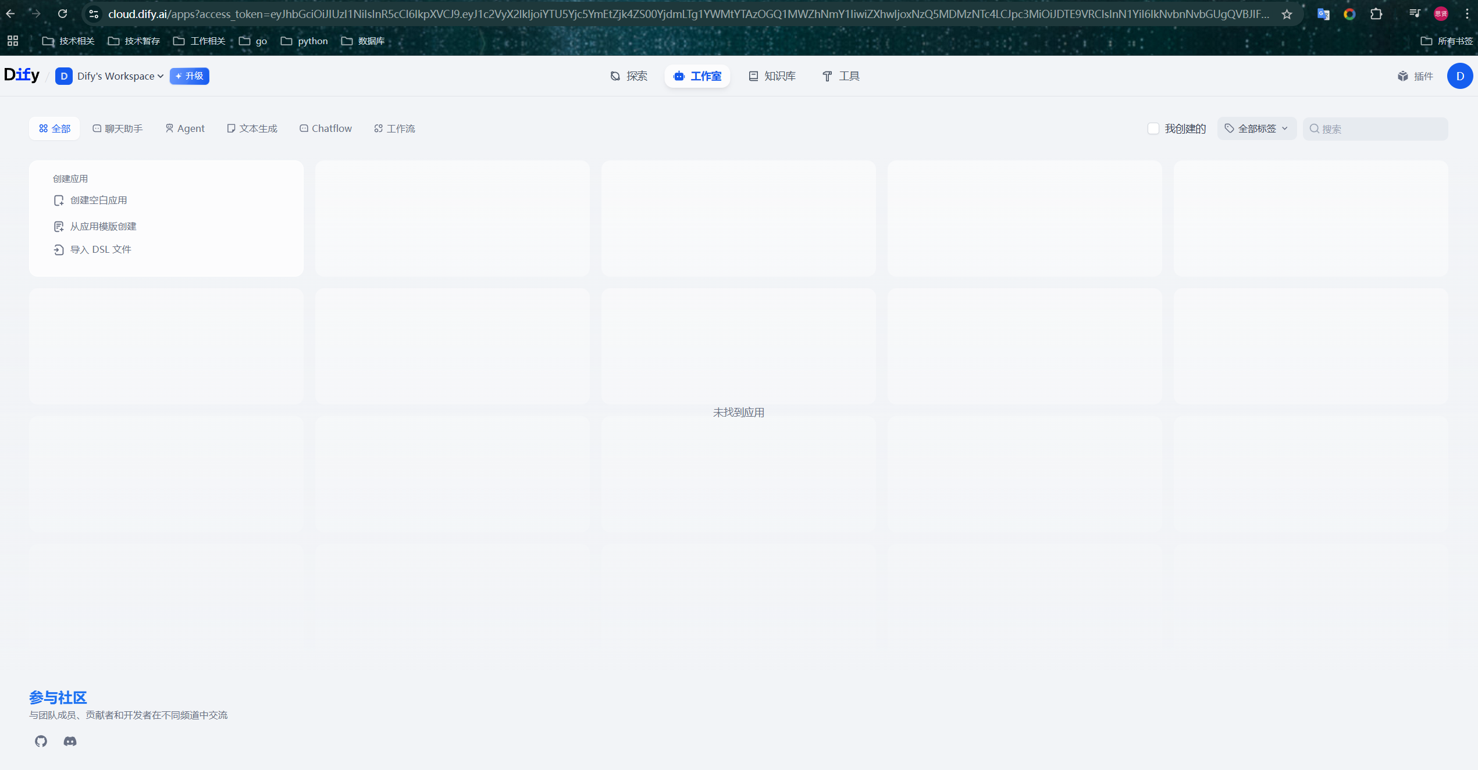Click the 升级 upgrade button
The width and height of the screenshot is (1478, 770).
pyautogui.click(x=189, y=76)
